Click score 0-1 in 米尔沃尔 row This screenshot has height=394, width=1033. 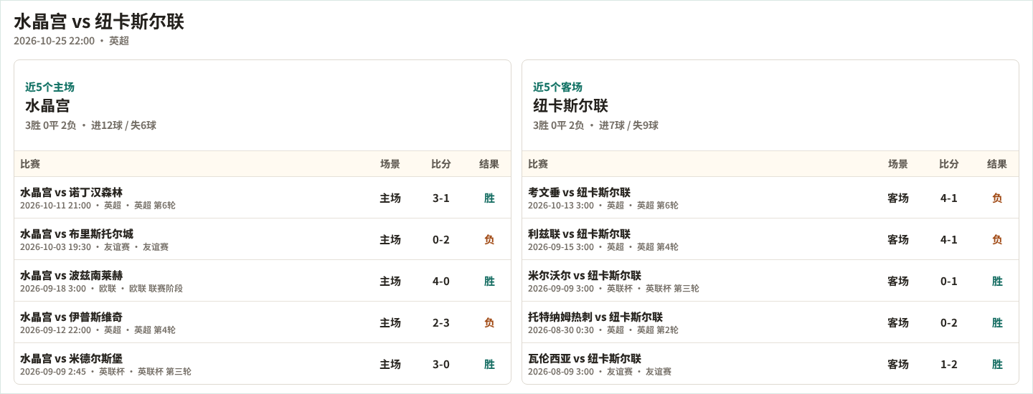tap(949, 281)
